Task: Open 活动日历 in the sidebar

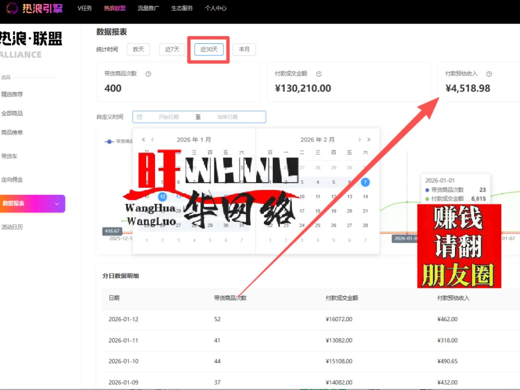Action: pos(12,227)
